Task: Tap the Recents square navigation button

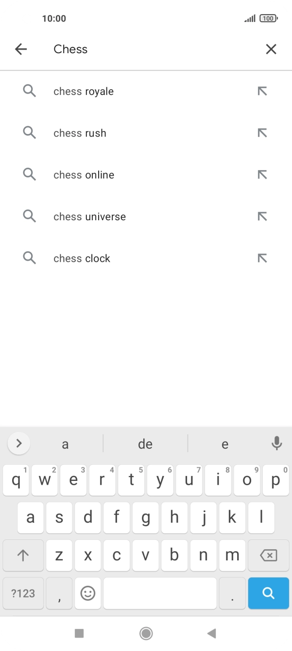Action: (79, 633)
